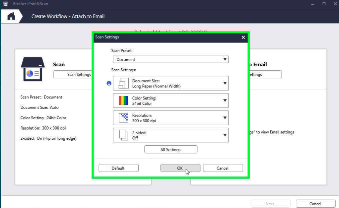Expand the Color Setting dropdown arrow
This screenshot has height=208, width=339.
[x=225, y=100]
